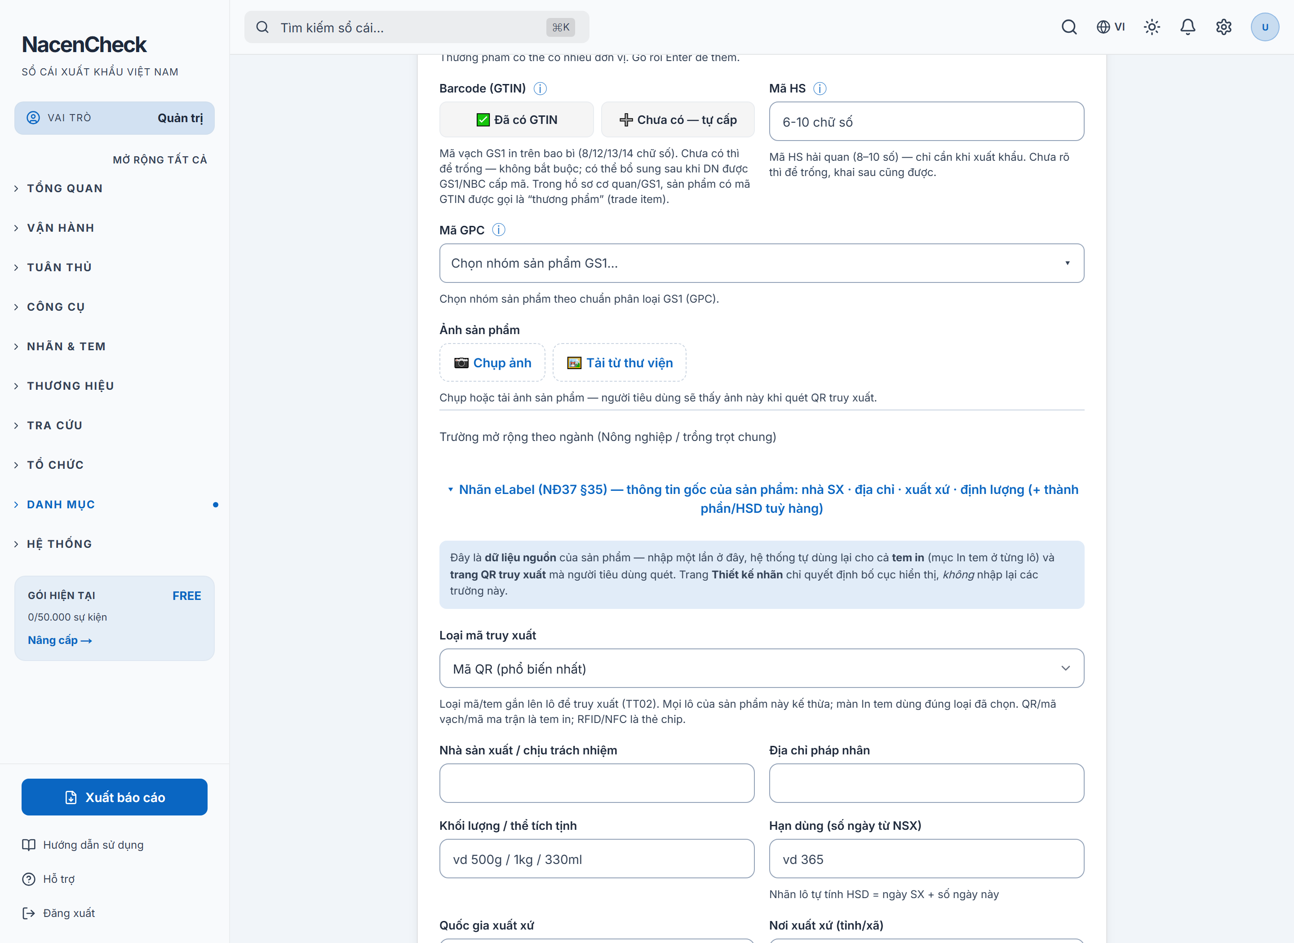This screenshot has height=943, width=1294.
Task: Toggle the light/dark theme sun icon
Action: pyautogui.click(x=1152, y=27)
